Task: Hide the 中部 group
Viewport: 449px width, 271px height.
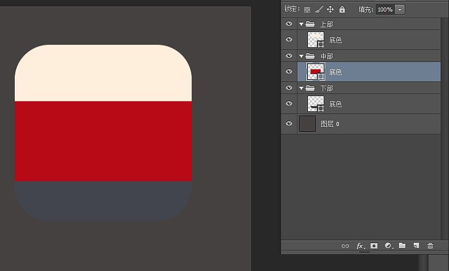Action: coord(289,56)
